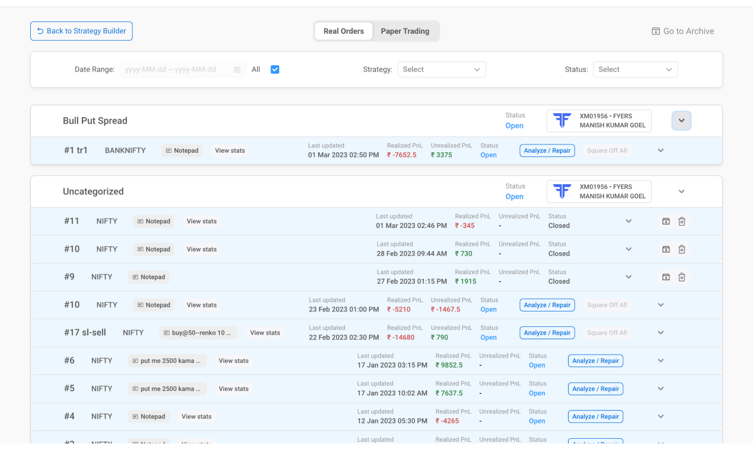This screenshot has width=753, height=450.
Task: Switch to the Real Orders tab
Action: click(x=344, y=31)
